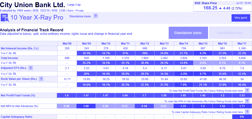Click Net Profit/Total Funds cell 1.7
252x119 pixels.
(144, 96)
